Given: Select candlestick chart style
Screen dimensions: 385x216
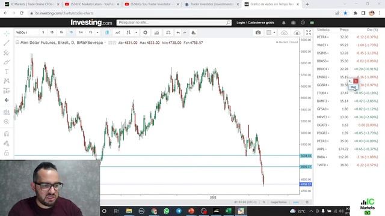Looking at the screenshot, I should [107, 32].
